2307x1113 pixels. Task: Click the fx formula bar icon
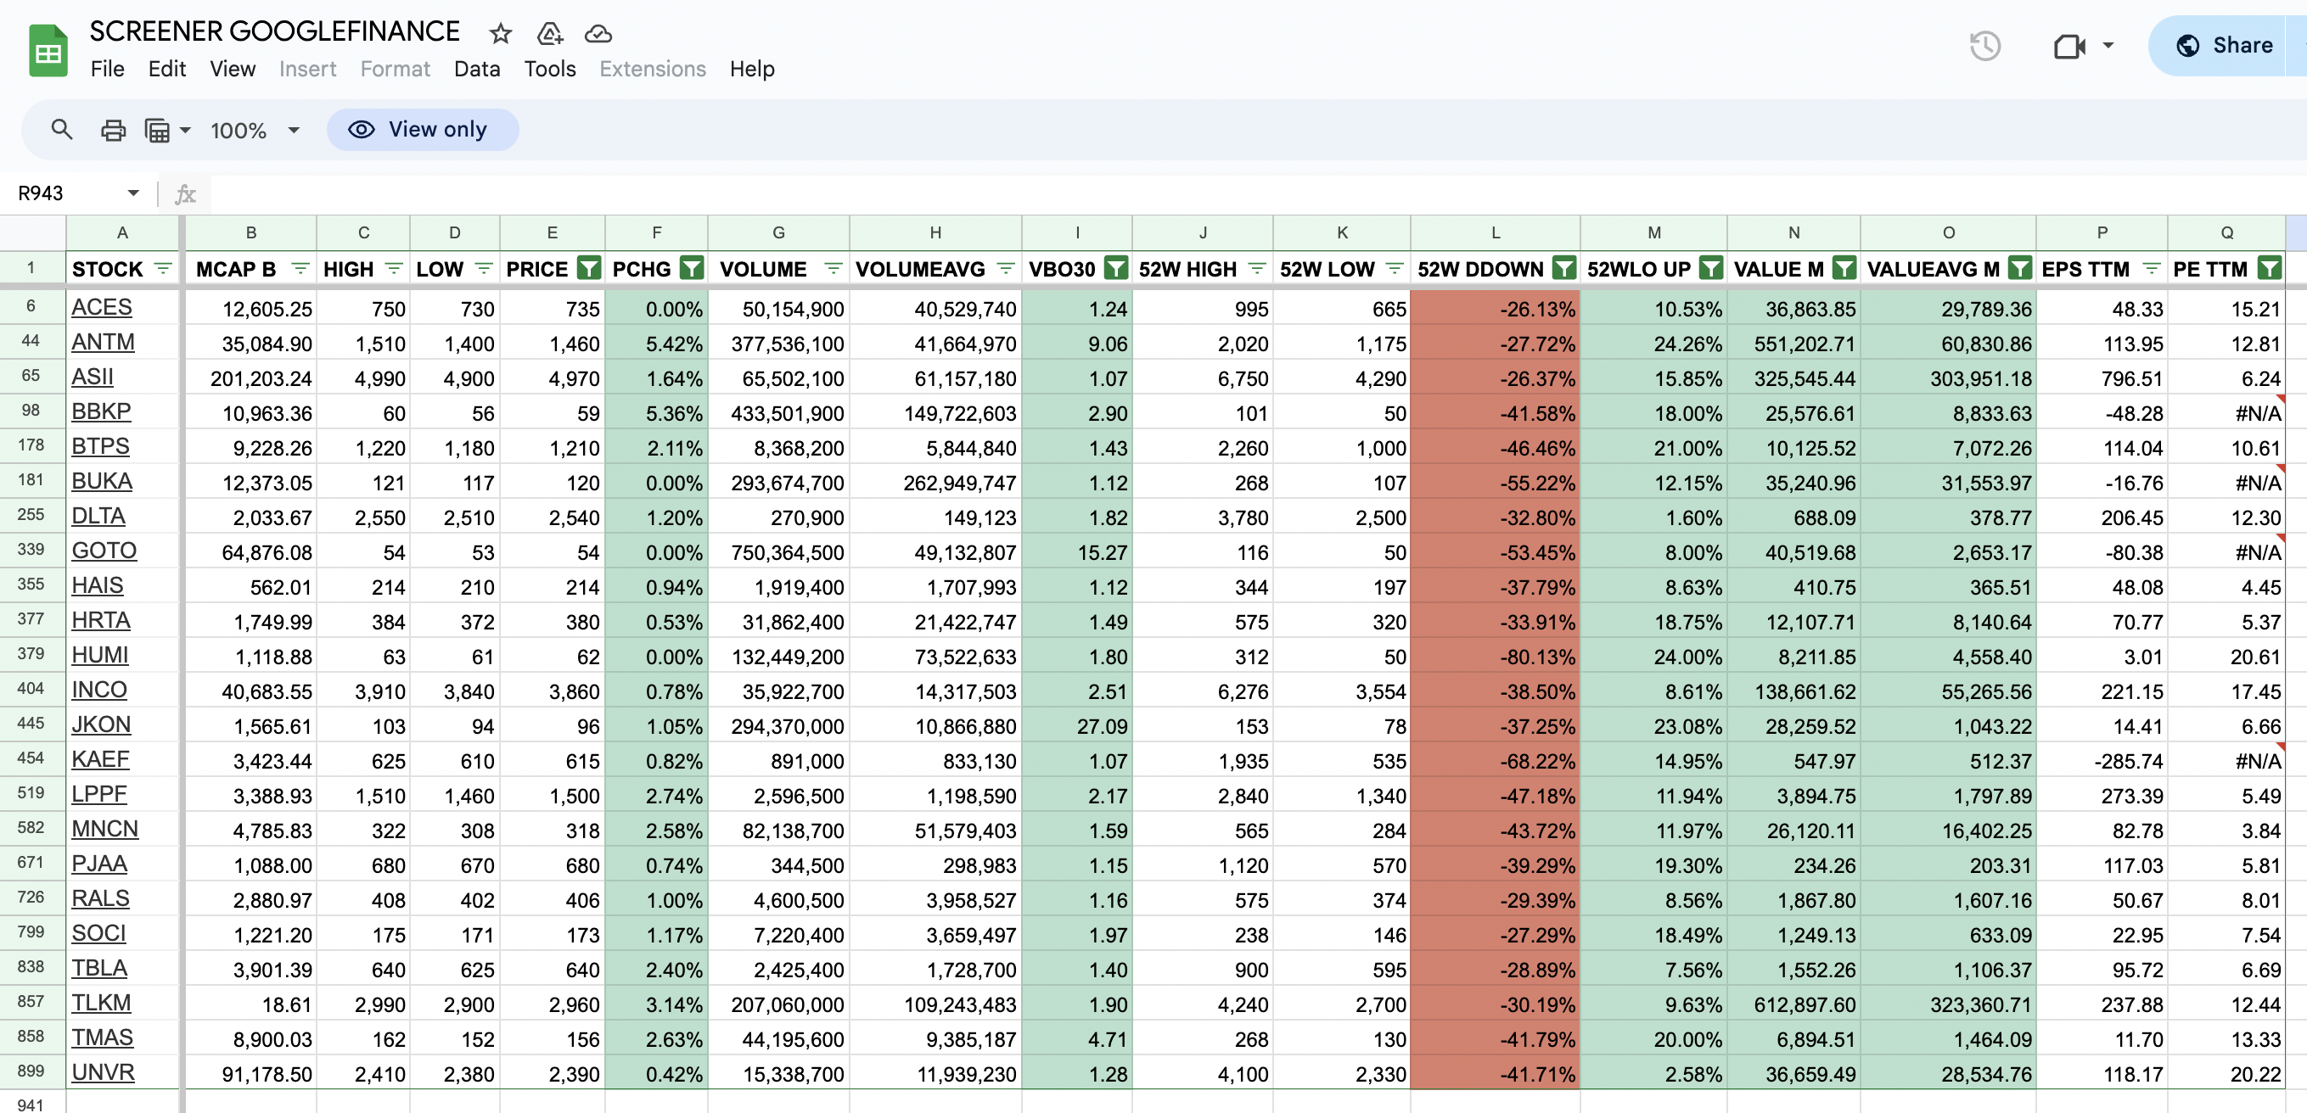pos(185,193)
